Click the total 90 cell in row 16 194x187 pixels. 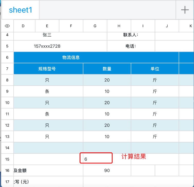(x=107, y=170)
